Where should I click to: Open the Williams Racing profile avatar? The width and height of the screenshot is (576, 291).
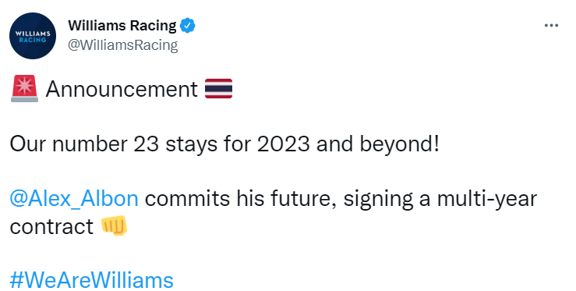[33, 36]
